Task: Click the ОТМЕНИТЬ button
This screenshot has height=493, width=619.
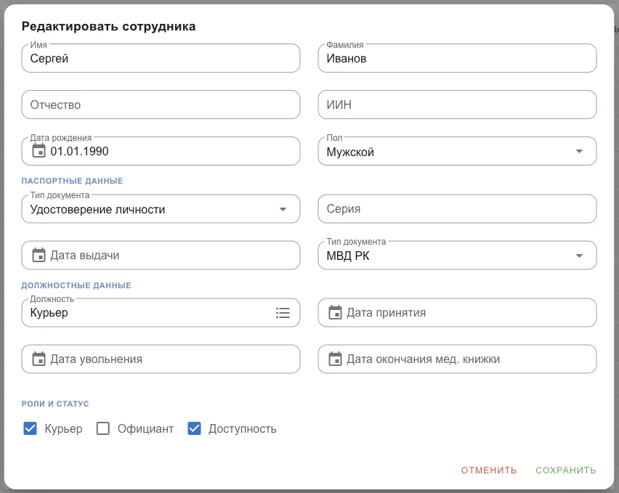Action: [x=489, y=470]
